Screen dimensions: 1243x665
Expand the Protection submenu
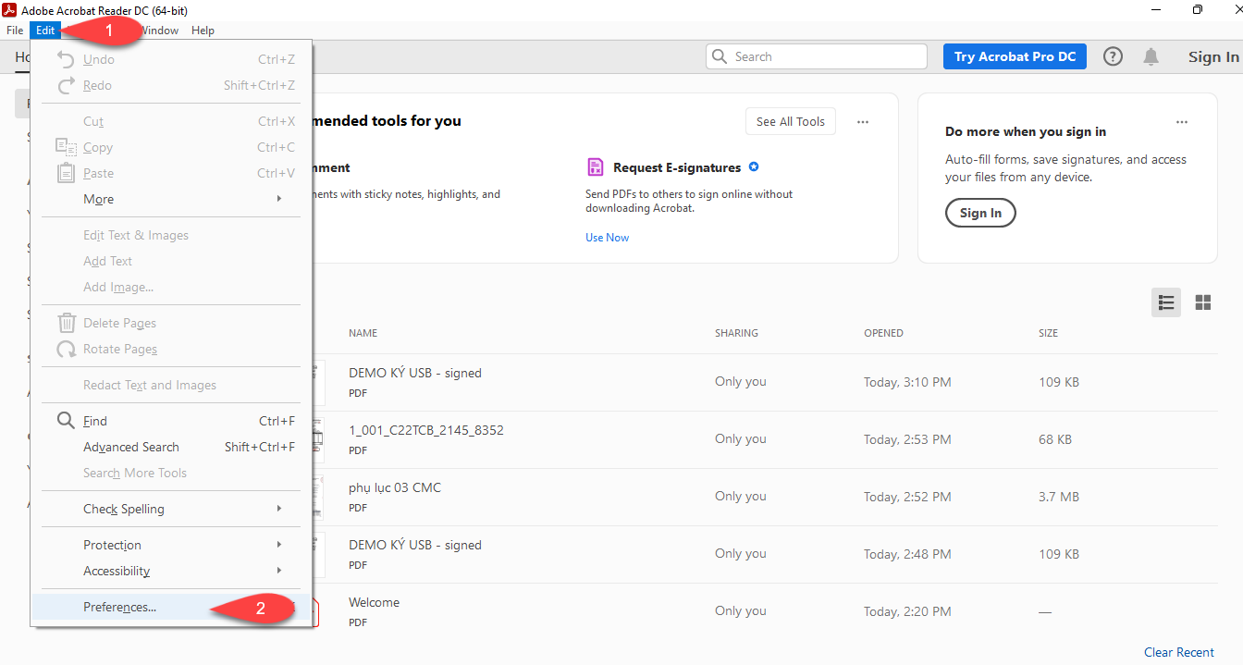pos(172,545)
